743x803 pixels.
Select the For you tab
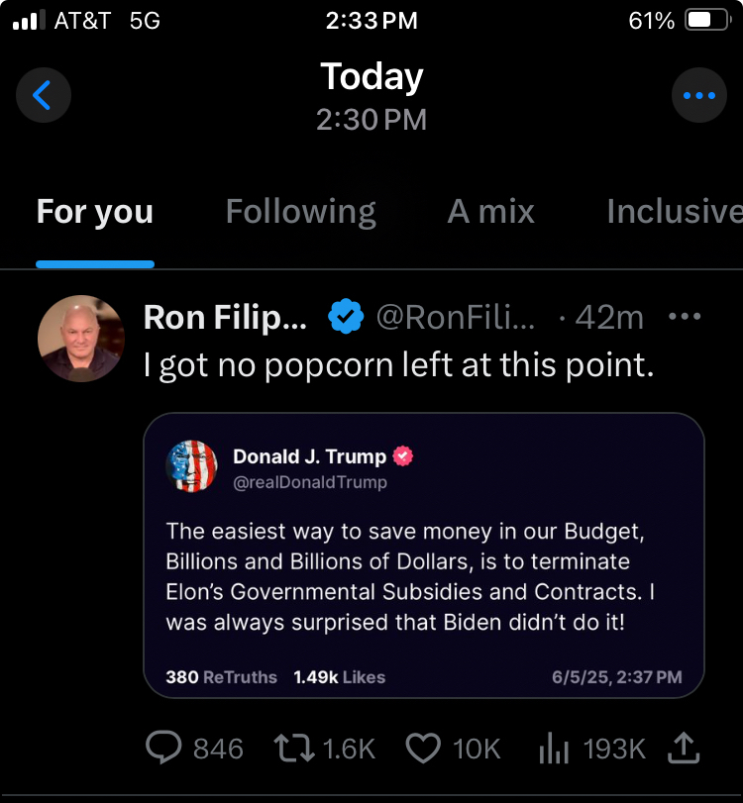click(95, 212)
